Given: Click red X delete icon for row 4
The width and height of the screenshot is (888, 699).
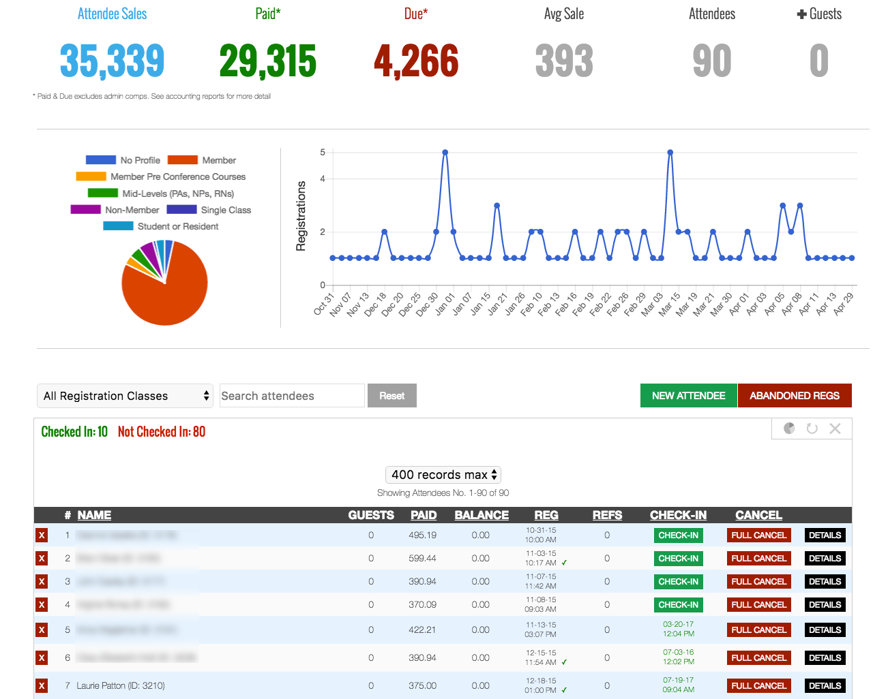Looking at the screenshot, I should tap(42, 605).
